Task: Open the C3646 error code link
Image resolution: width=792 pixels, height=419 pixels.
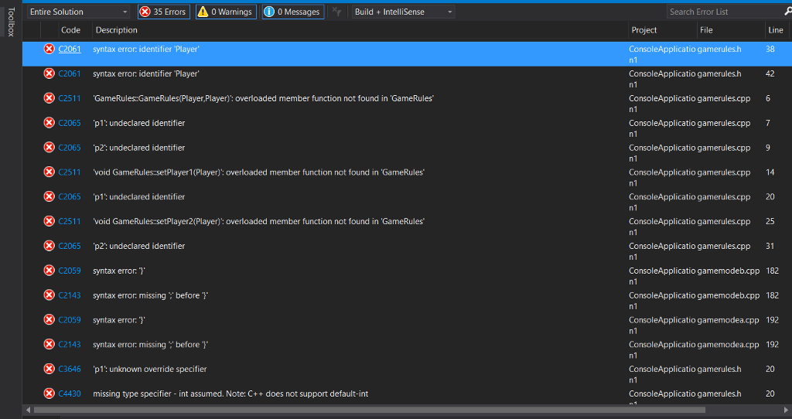Action: tap(70, 369)
